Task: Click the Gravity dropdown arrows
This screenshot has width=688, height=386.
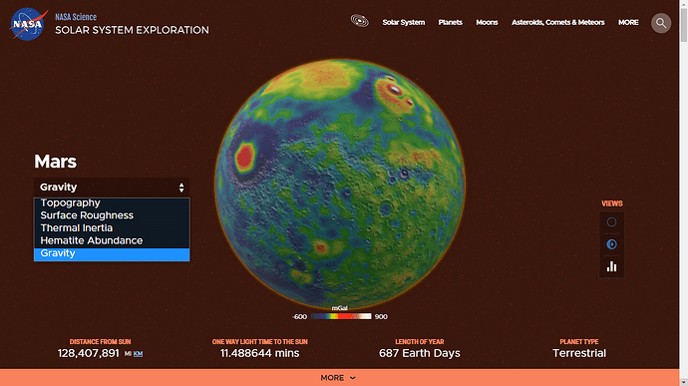Action: [x=181, y=188]
